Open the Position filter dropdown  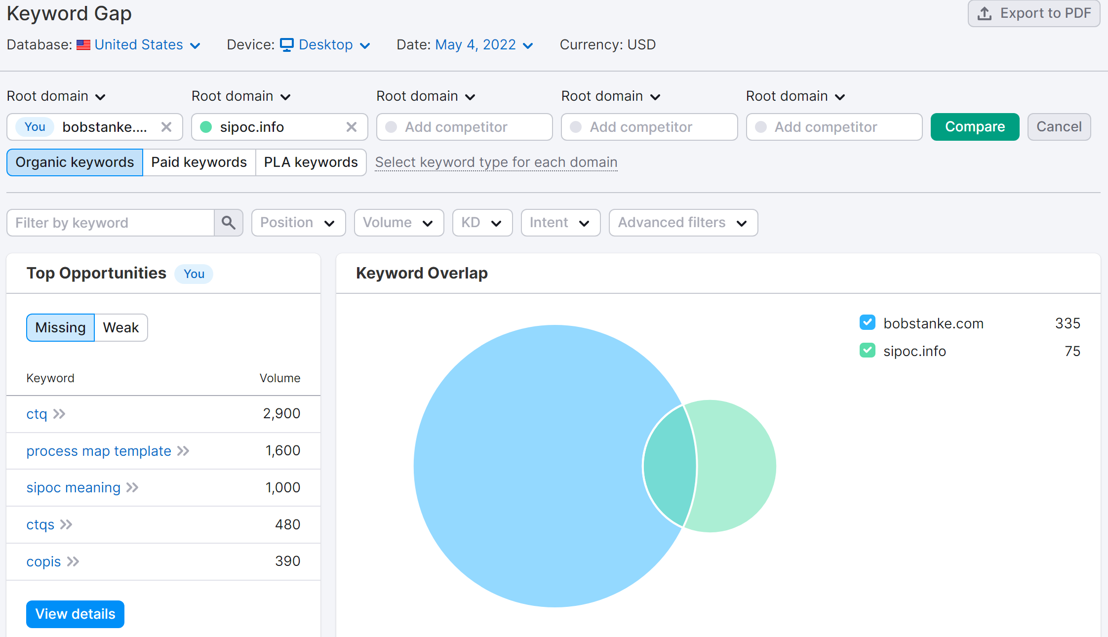[298, 223]
